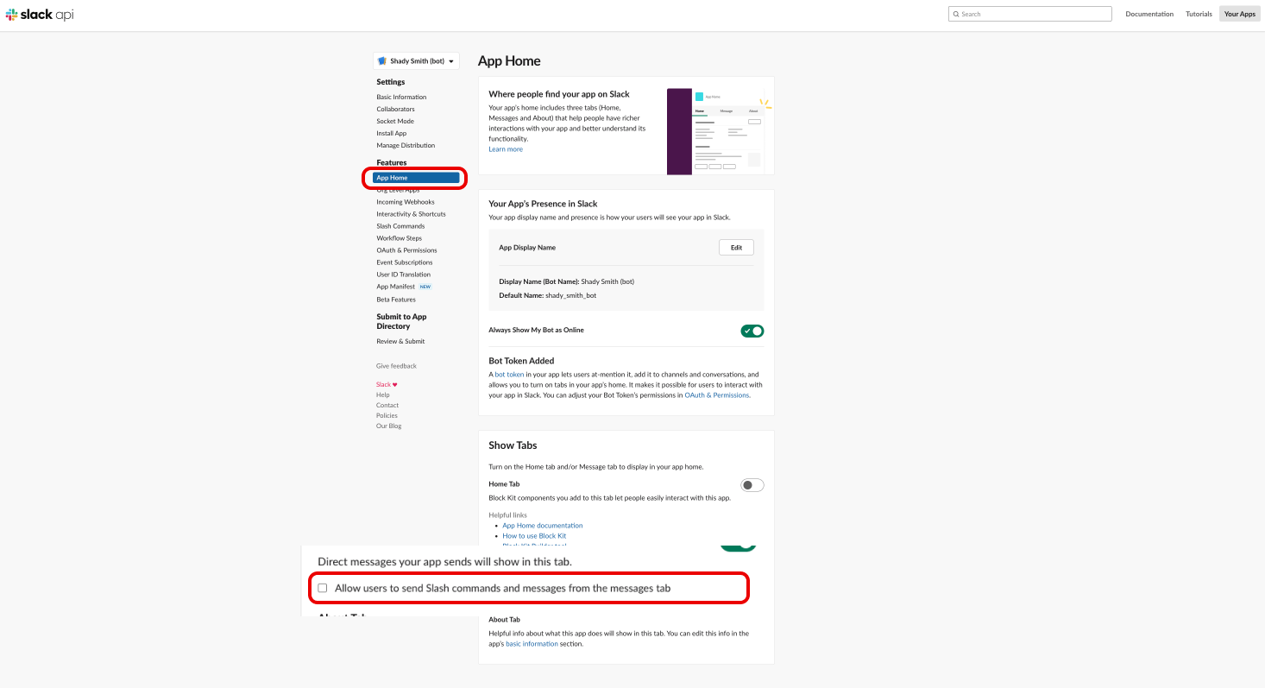1265x688 pixels.
Task: Visit the Our Blog link
Action: click(388, 426)
